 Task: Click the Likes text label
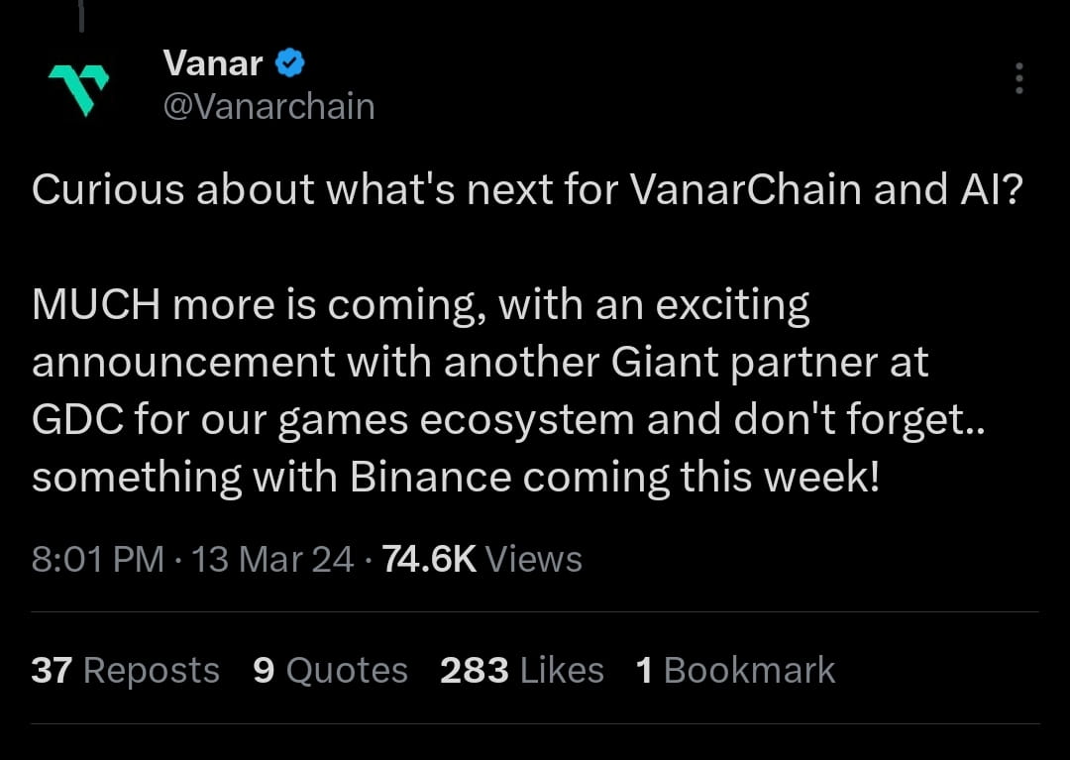(x=561, y=670)
